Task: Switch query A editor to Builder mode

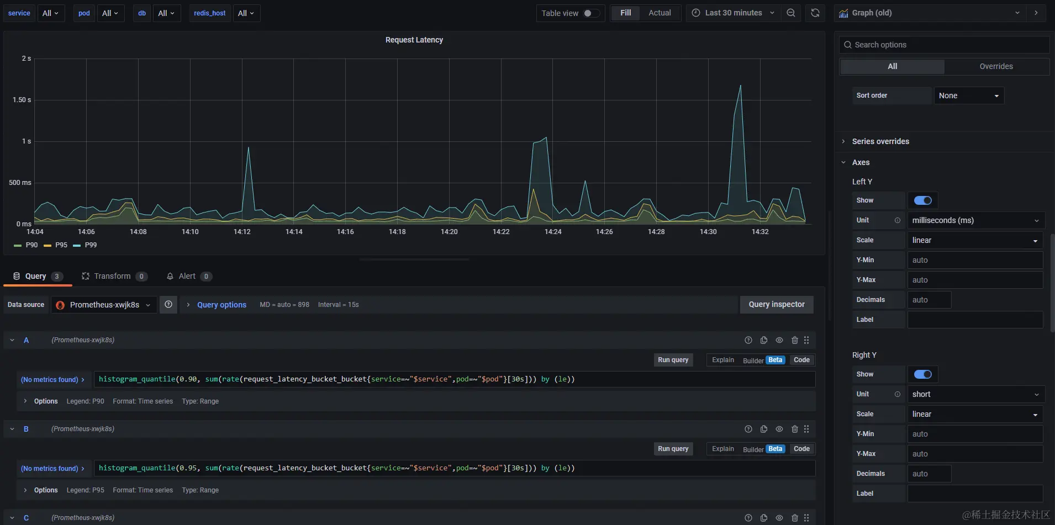Action: point(763,360)
